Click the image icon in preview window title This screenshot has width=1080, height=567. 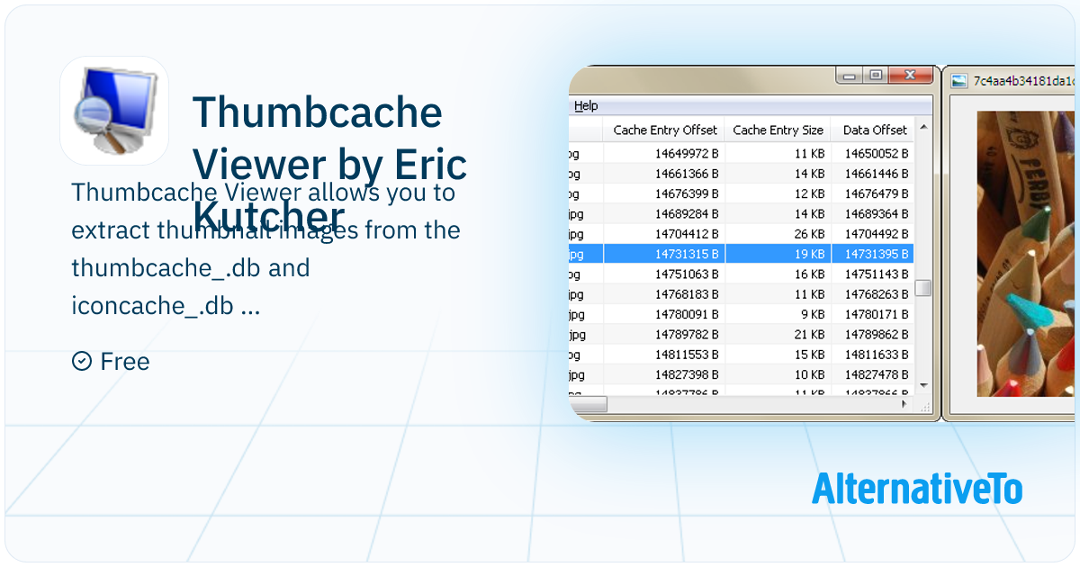(958, 81)
